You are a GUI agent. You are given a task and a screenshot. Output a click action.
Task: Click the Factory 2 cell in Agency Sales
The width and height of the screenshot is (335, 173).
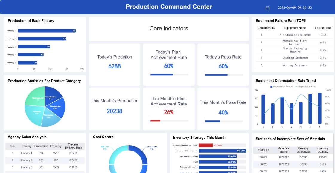pos(27,160)
